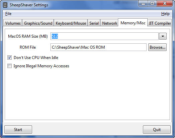Go to the Serial tab
This screenshot has width=175, height=138.
(94, 23)
